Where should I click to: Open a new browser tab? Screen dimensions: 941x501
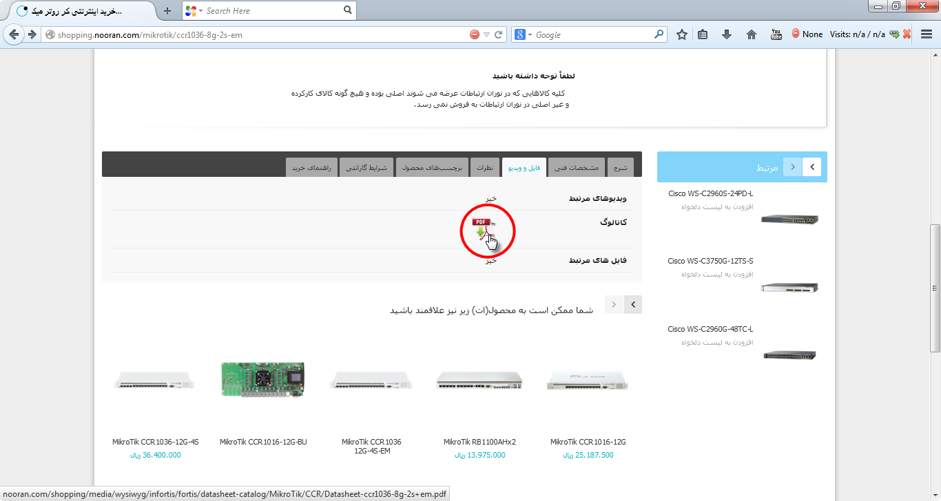click(167, 11)
